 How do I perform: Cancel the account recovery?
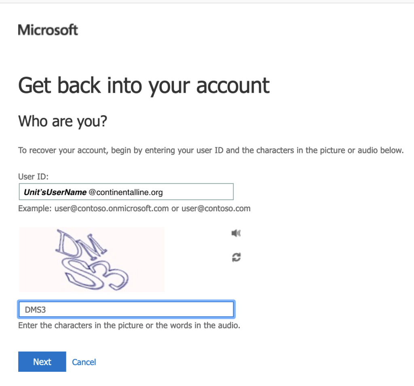(84, 362)
